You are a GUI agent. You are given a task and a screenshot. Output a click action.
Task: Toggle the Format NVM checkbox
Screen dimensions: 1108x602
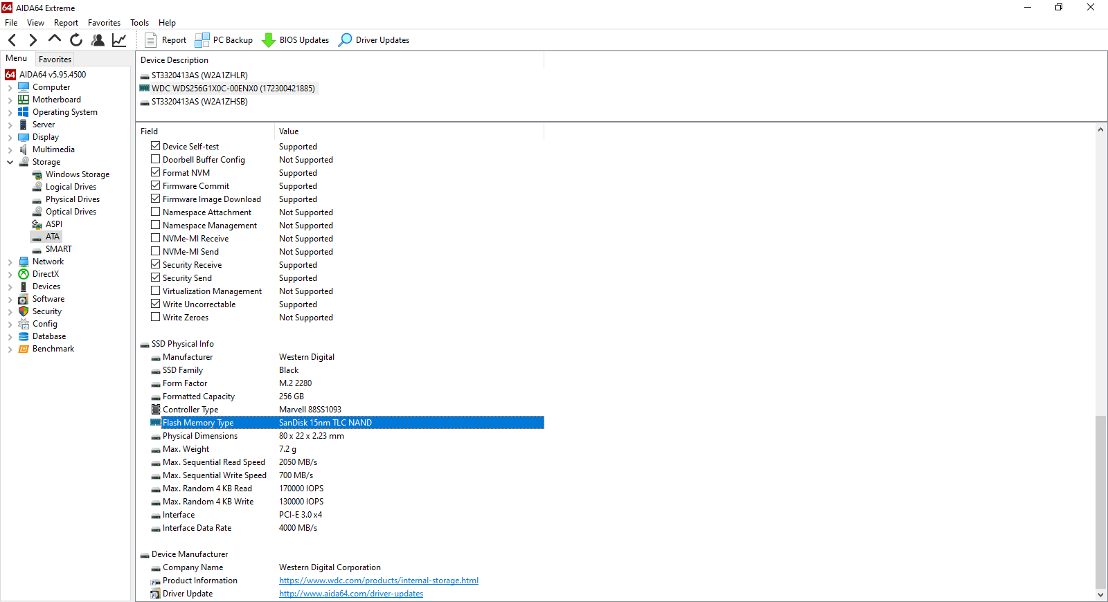(156, 172)
